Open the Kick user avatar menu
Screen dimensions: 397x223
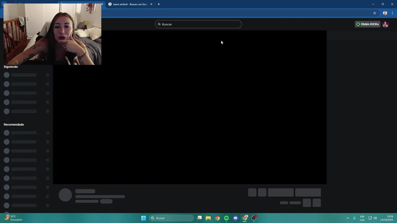(386, 24)
